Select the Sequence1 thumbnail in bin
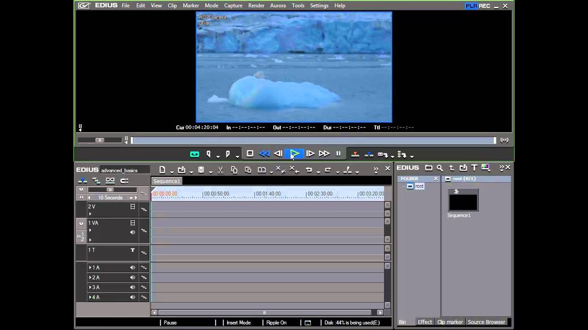The width and height of the screenshot is (588, 330). point(463,200)
